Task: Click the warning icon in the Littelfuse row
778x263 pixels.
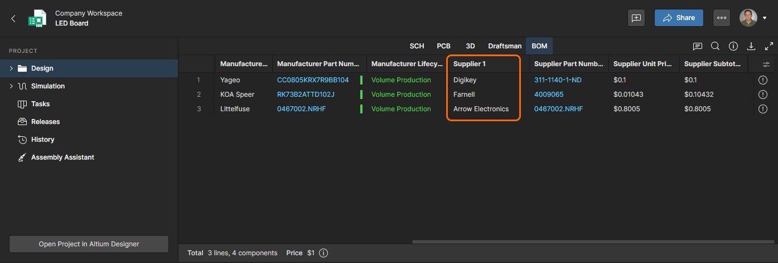Action: click(763, 109)
